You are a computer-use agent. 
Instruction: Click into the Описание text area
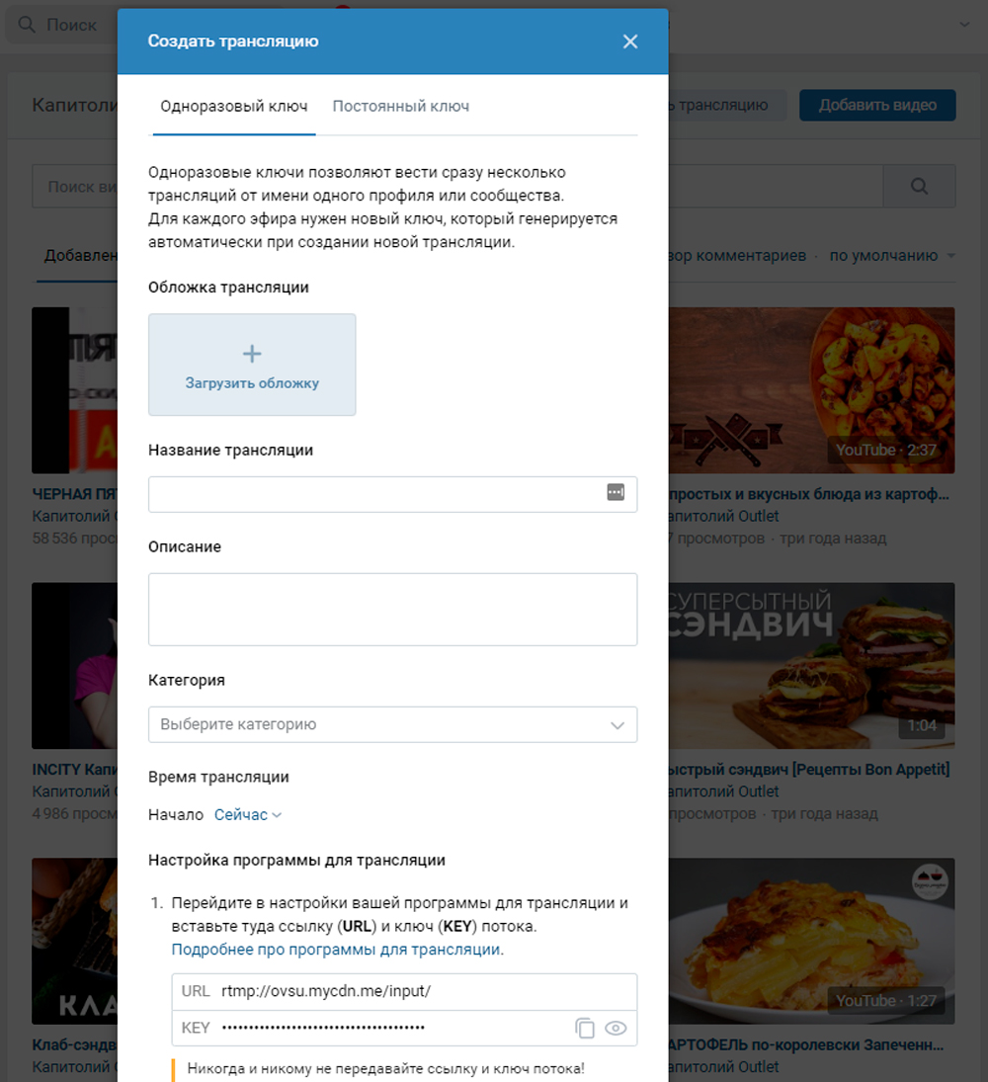[392, 610]
